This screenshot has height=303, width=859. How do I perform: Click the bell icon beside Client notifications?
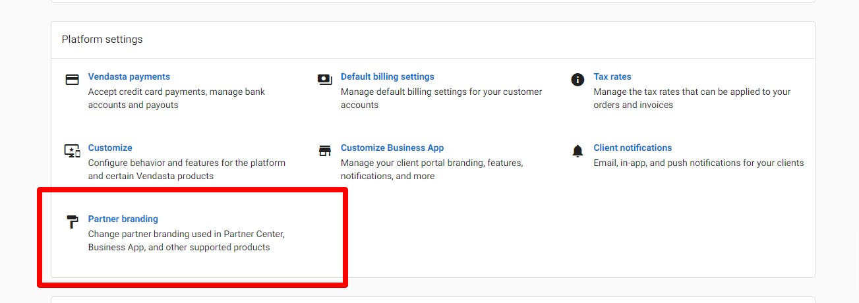[578, 151]
